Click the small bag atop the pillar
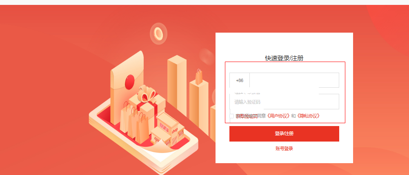Screen dimensions: 409x175 (x=199, y=77)
